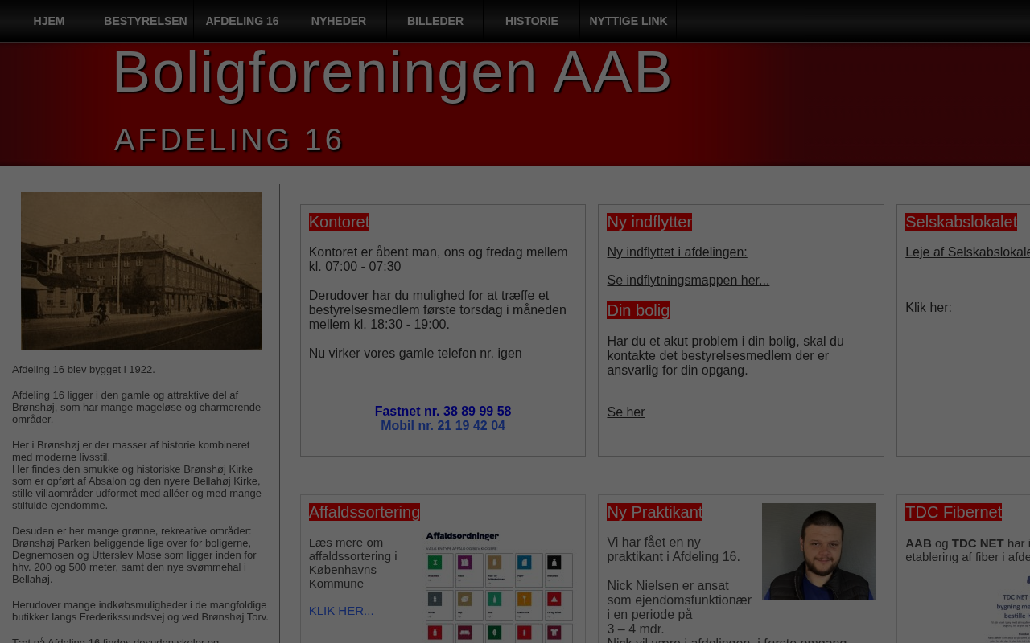This screenshot has height=643, width=1030.
Task: Open the HJEM menu item
Action: point(49,21)
